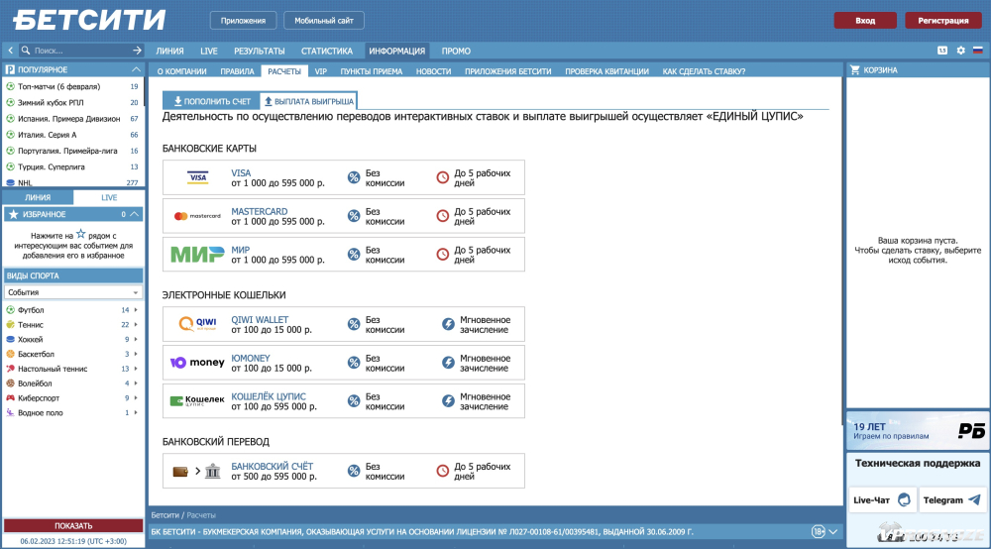The height and width of the screenshot is (549, 991).
Task: Select the ПРАВИЛА sub-tab
Action: [x=237, y=71]
